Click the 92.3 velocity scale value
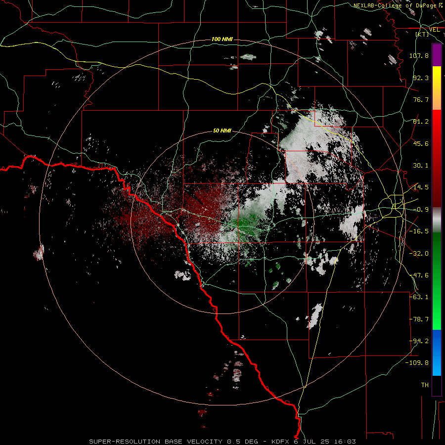 (421, 78)
